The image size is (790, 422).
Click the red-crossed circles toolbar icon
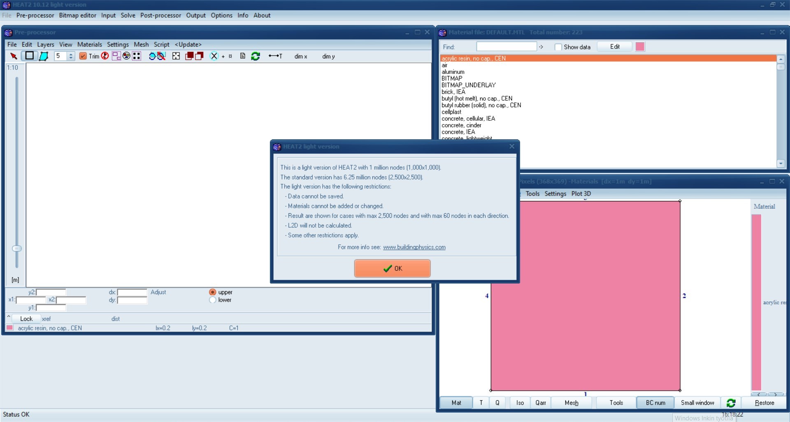point(161,56)
